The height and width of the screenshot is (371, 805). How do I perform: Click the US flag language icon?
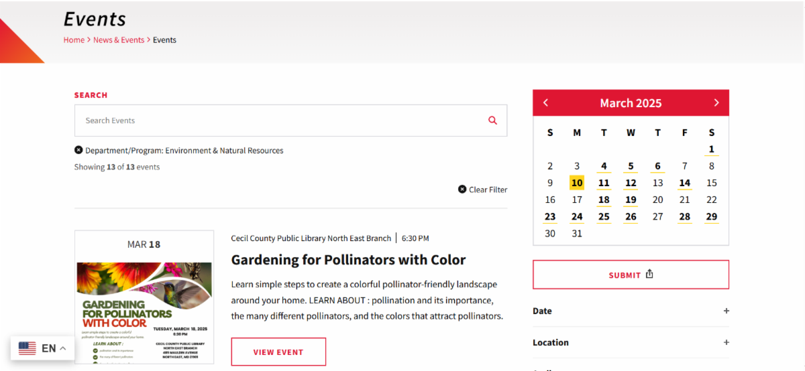point(28,348)
